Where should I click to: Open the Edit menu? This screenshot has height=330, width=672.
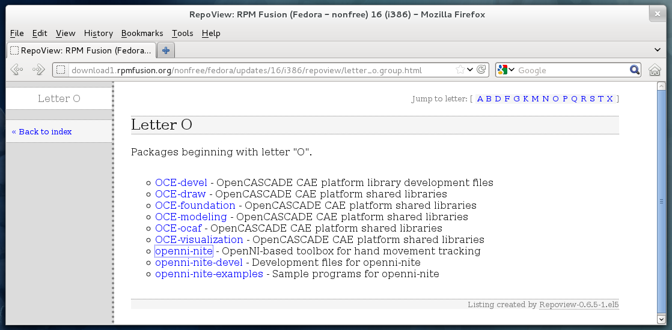tap(40, 33)
